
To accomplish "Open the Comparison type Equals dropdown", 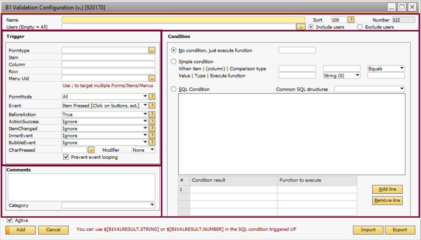I will point(386,68).
